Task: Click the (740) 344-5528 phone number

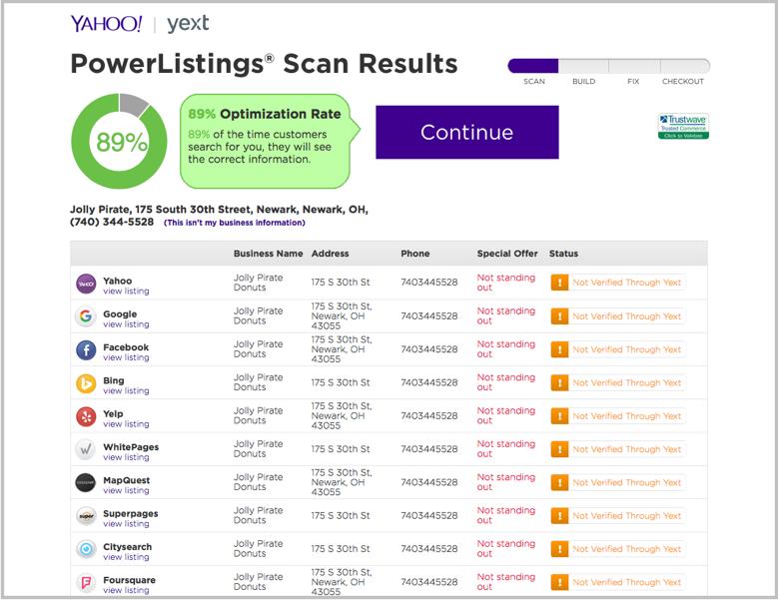Action: [112, 223]
